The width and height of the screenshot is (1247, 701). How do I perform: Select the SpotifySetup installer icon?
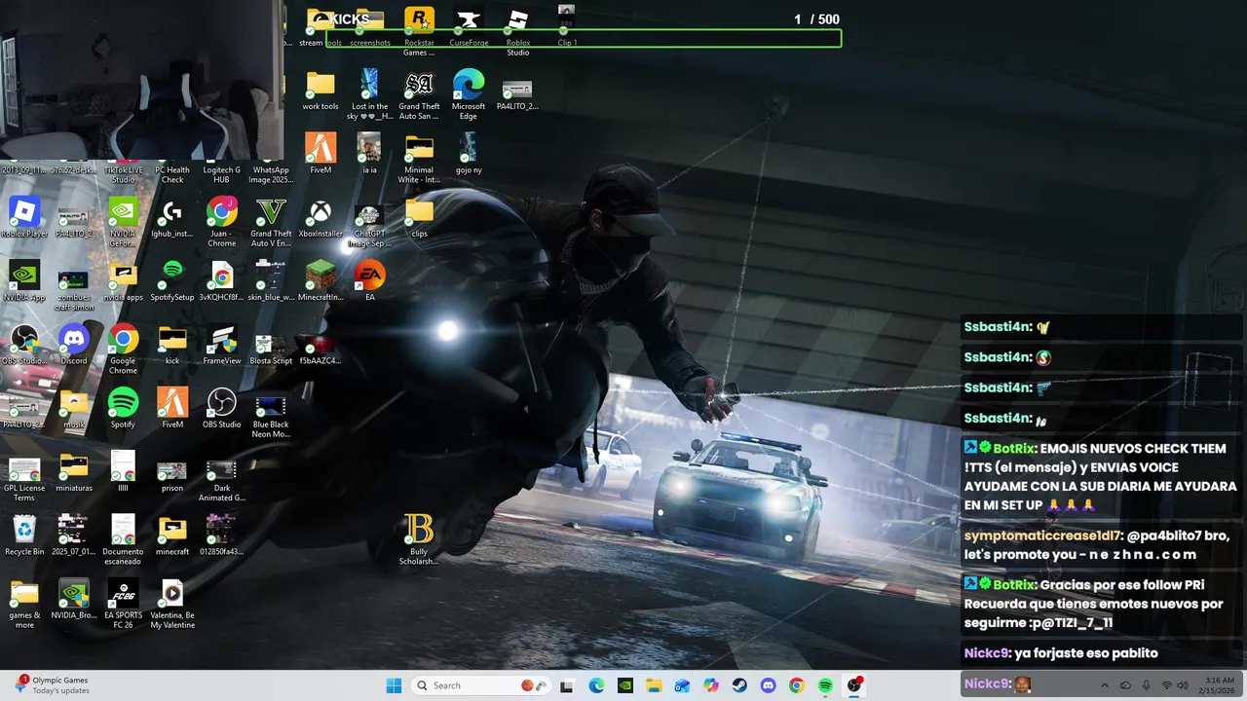click(172, 280)
